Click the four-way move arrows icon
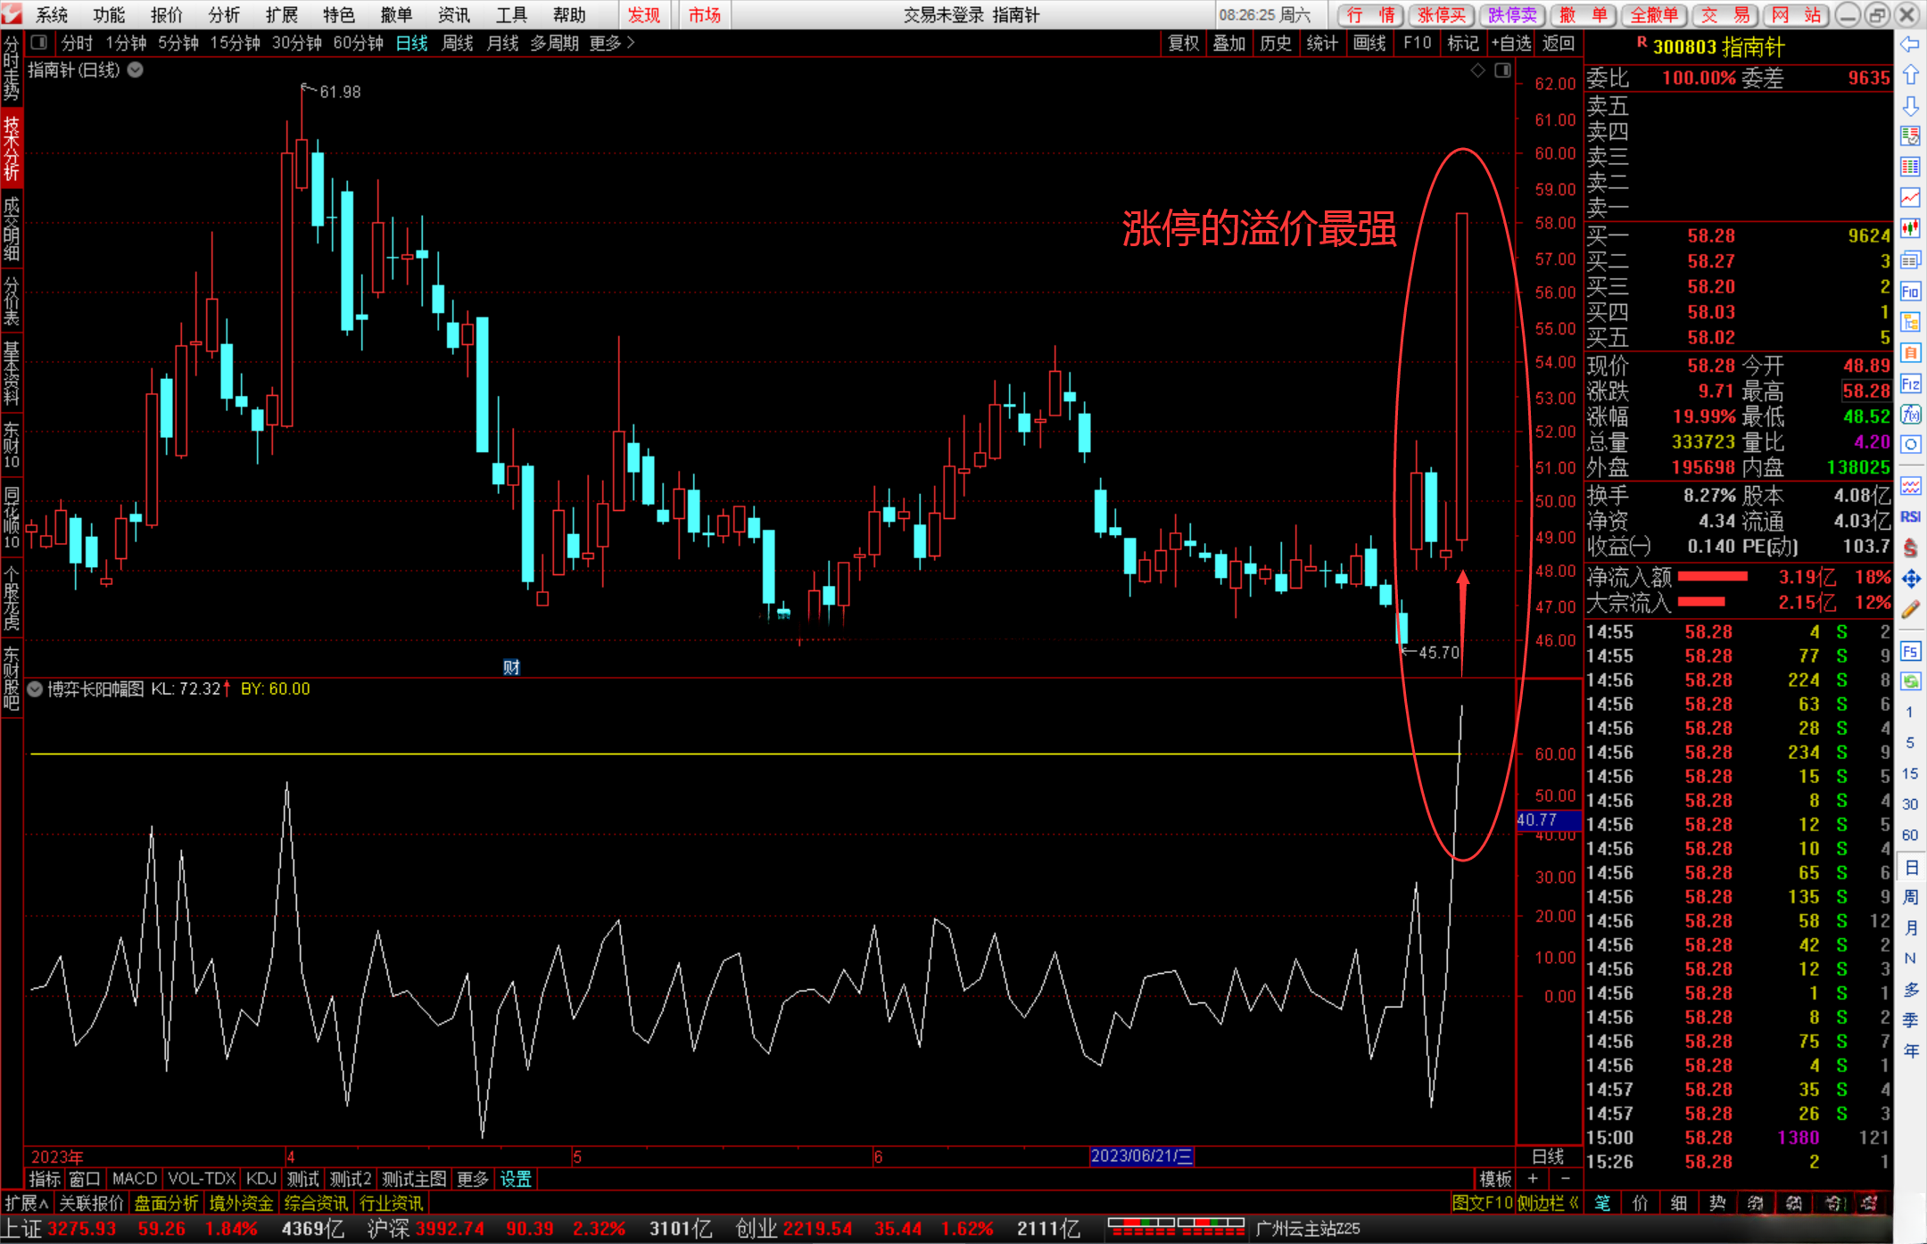The image size is (1927, 1244). coord(1910,580)
